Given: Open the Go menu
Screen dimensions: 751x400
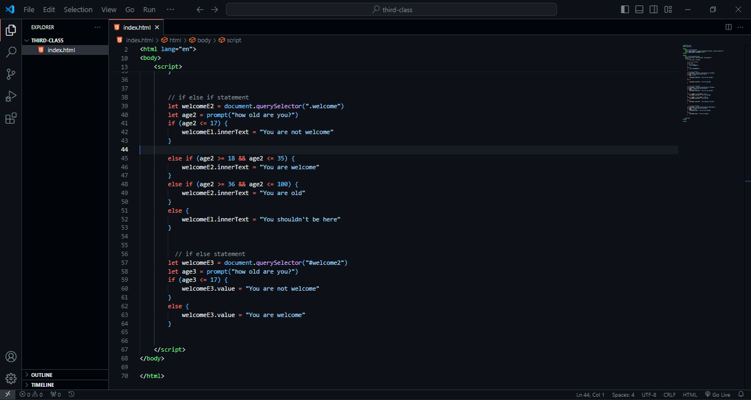Looking at the screenshot, I should (x=130, y=9).
